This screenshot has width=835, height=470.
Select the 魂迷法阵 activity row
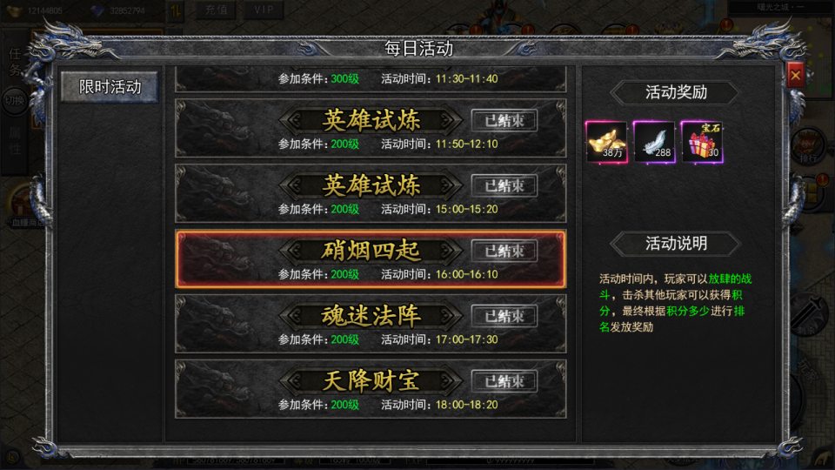371,324
